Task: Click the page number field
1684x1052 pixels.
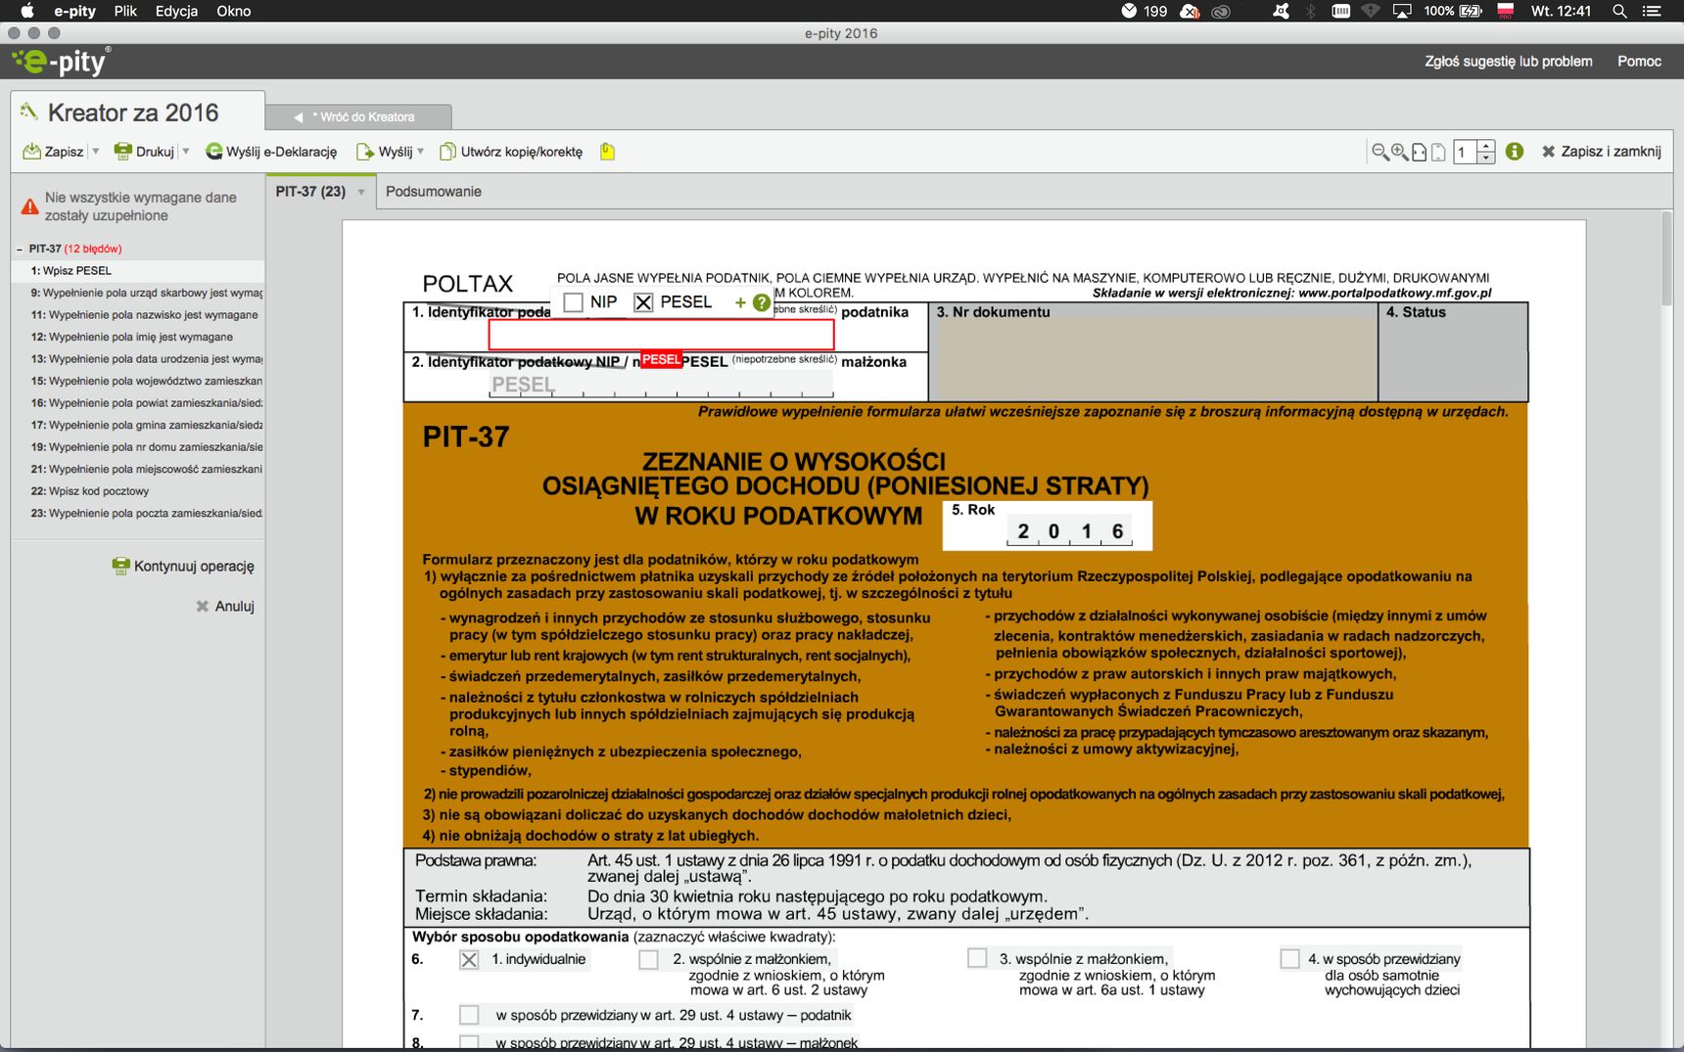Action: tap(1466, 152)
